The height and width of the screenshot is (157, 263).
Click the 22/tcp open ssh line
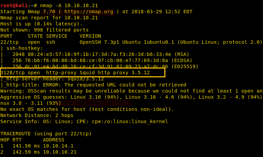click(x=131, y=42)
